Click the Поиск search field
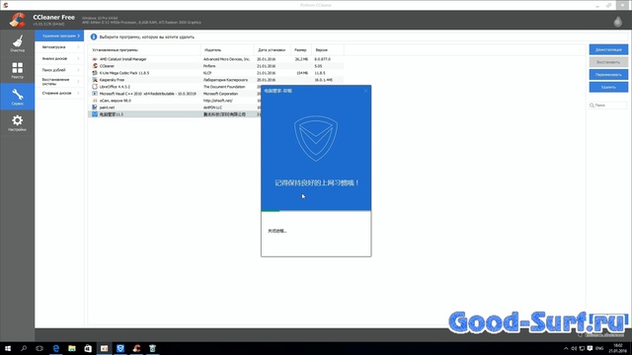 coord(608,106)
